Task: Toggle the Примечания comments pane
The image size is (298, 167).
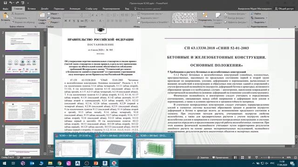Action: 220,158
